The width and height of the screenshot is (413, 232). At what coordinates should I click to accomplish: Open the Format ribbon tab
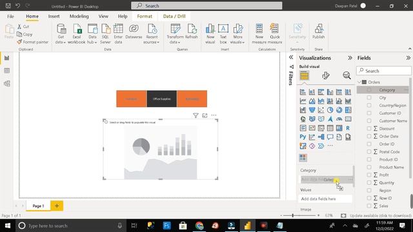tap(145, 16)
